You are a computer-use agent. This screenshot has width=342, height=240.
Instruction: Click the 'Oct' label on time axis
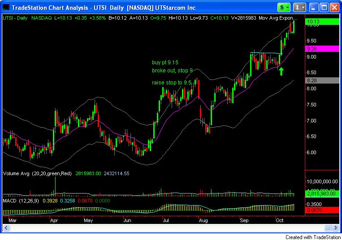[x=279, y=220]
